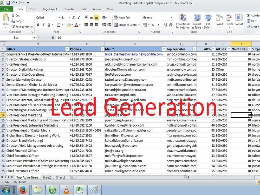The width and height of the screenshot is (260, 195).
Task: Open Cell Styles gallery
Action: pos(208,21)
